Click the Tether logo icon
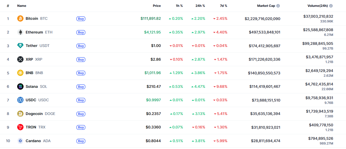This screenshot has width=346, height=149. click(20, 46)
